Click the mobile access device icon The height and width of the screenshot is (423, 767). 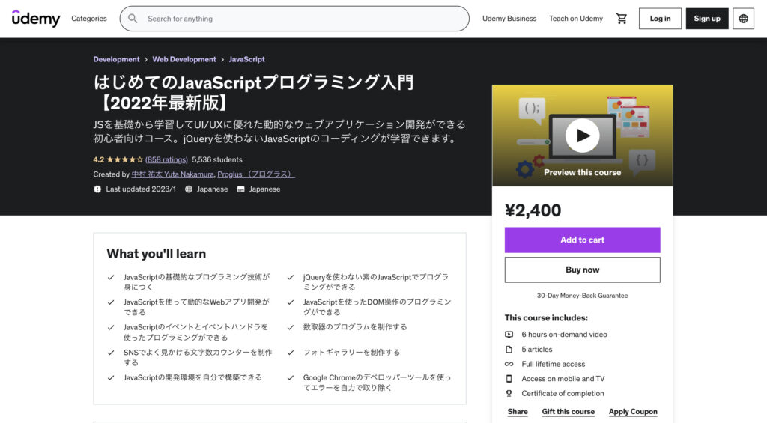coord(509,379)
